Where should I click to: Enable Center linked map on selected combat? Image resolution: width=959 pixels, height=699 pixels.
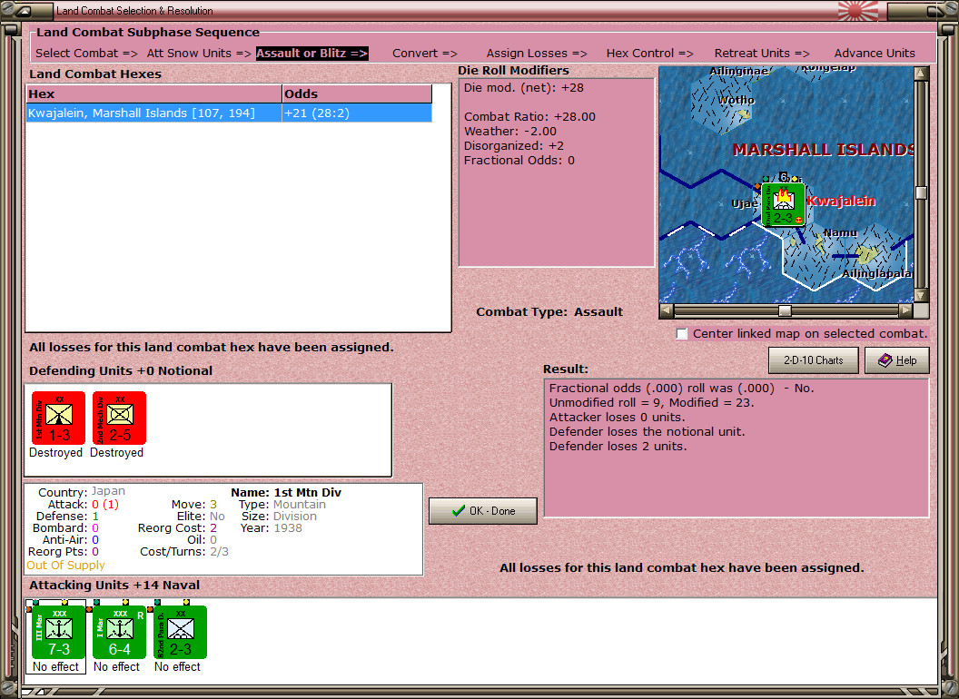(682, 334)
